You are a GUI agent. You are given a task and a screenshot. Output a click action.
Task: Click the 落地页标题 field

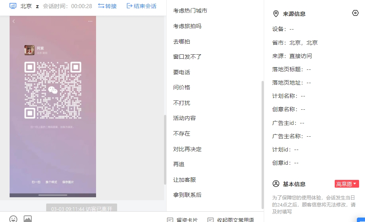[291, 69]
